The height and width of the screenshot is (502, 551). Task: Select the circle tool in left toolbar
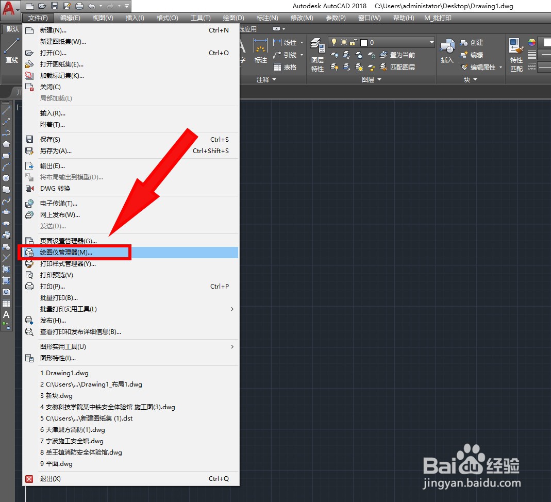click(x=6, y=178)
